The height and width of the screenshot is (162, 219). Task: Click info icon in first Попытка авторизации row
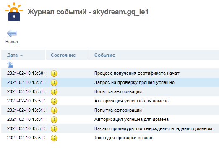[x=54, y=92]
